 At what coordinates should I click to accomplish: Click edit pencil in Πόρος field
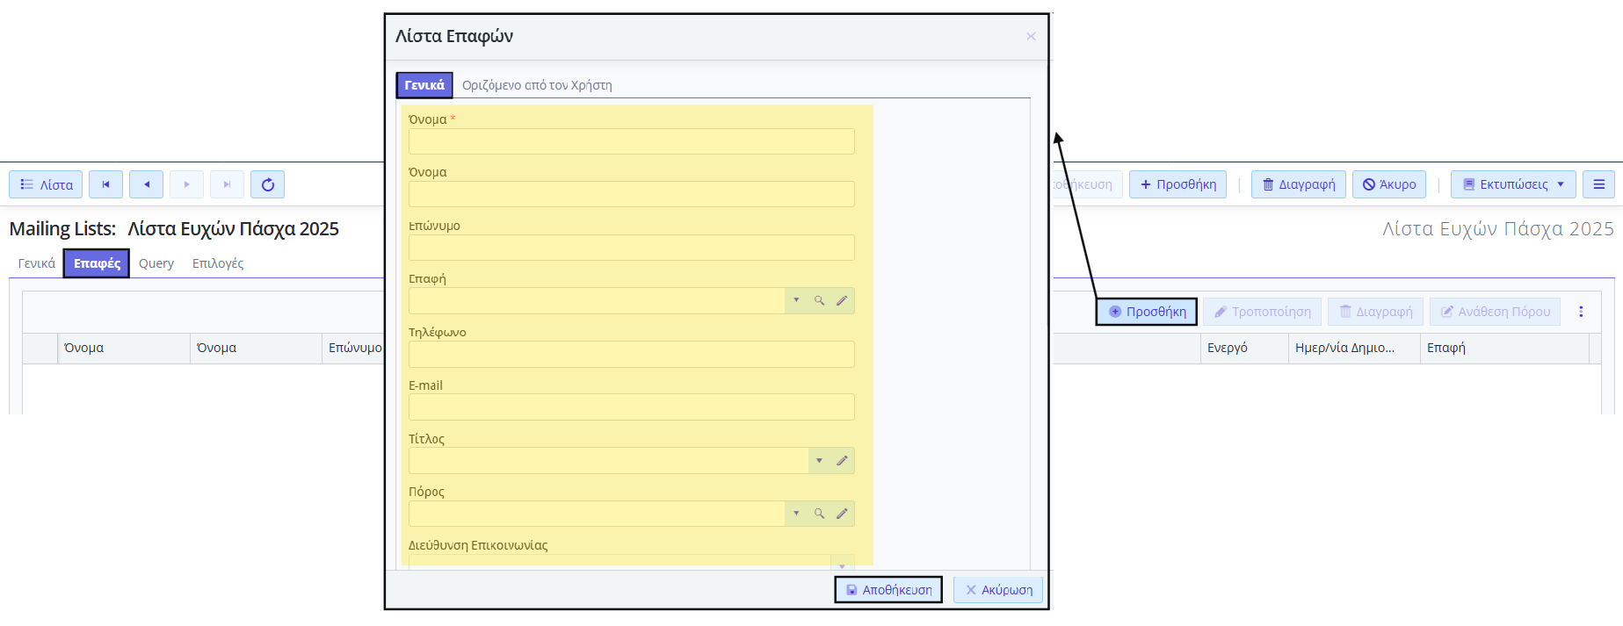click(x=842, y=514)
